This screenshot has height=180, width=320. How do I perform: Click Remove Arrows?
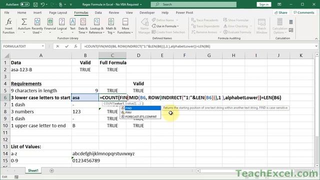[x=204, y=32]
